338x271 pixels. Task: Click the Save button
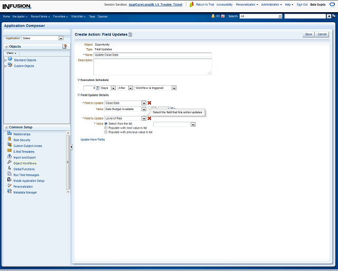tap(308, 34)
